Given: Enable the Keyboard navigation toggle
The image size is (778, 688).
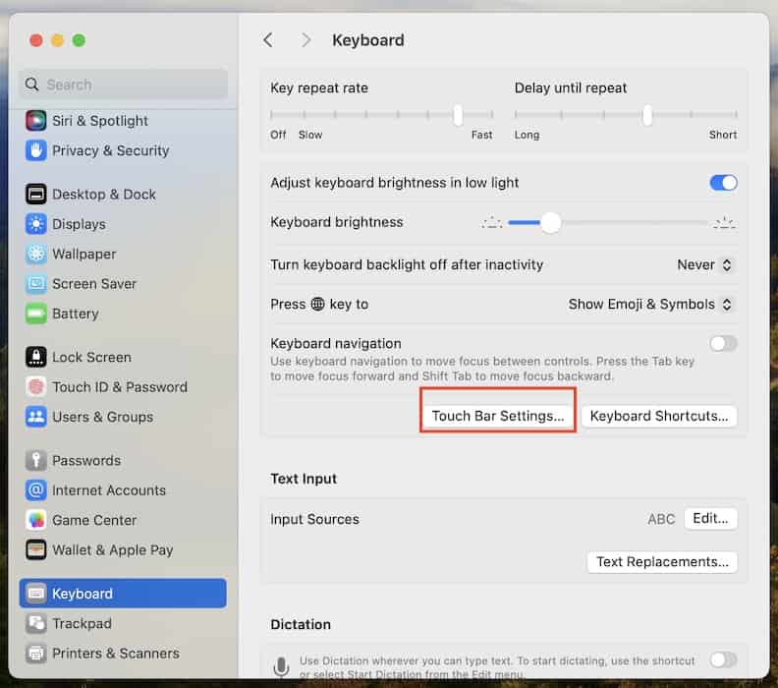Looking at the screenshot, I should 723,344.
